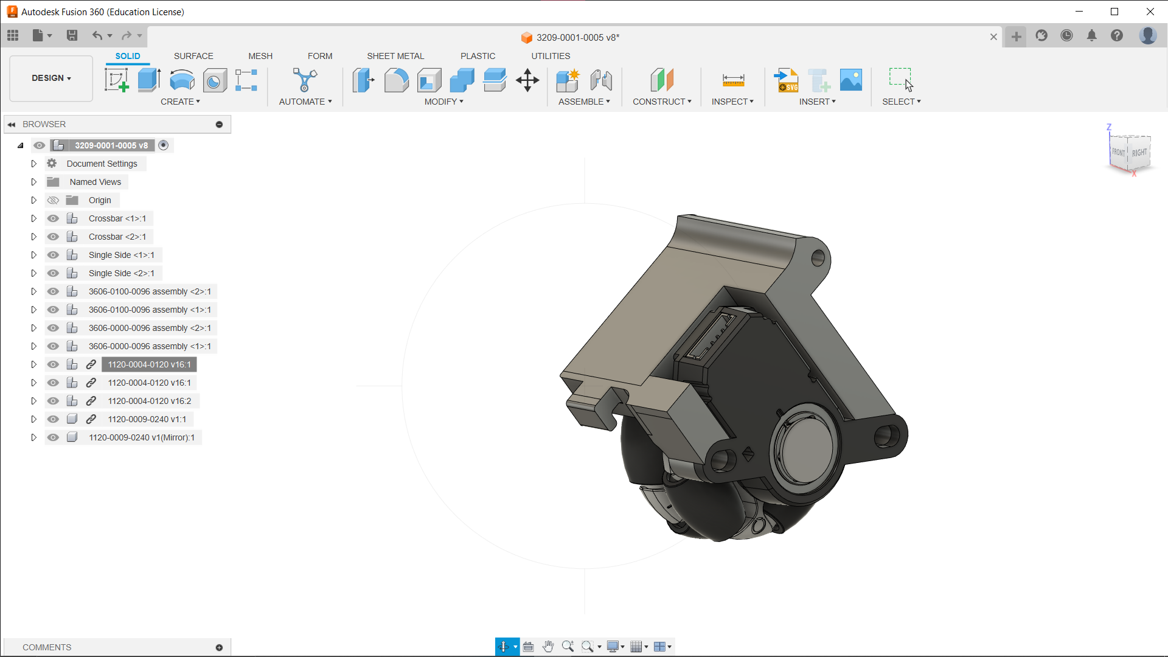
Task: Show the Origin folder visibility
Action: [53, 200]
